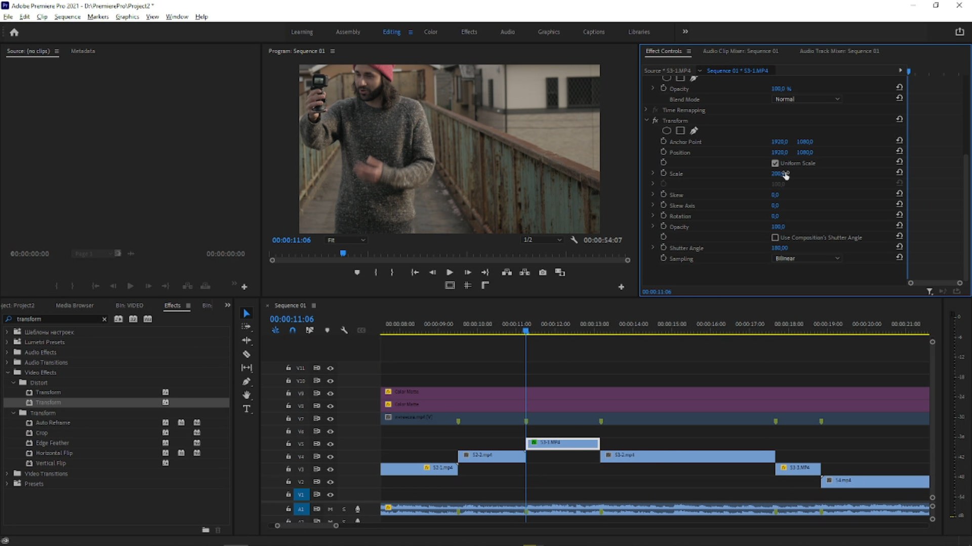972x546 pixels.
Task: Open the Graphics menu
Action: (x=127, y=17)
